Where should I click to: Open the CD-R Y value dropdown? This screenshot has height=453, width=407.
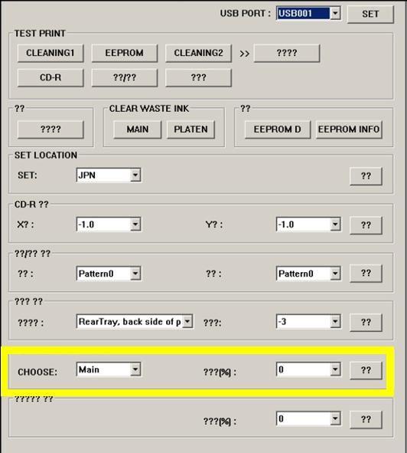308,224
